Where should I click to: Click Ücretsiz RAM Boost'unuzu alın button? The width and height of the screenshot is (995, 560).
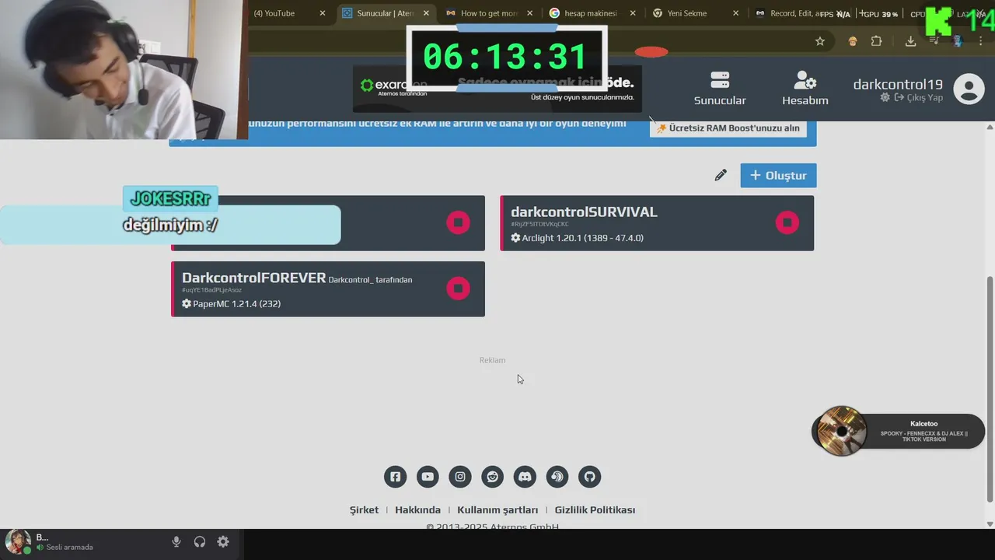728,128
